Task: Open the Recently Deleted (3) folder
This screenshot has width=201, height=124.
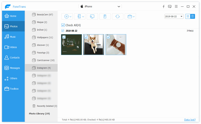Action: pyautogui.click(x=42, y=106)
